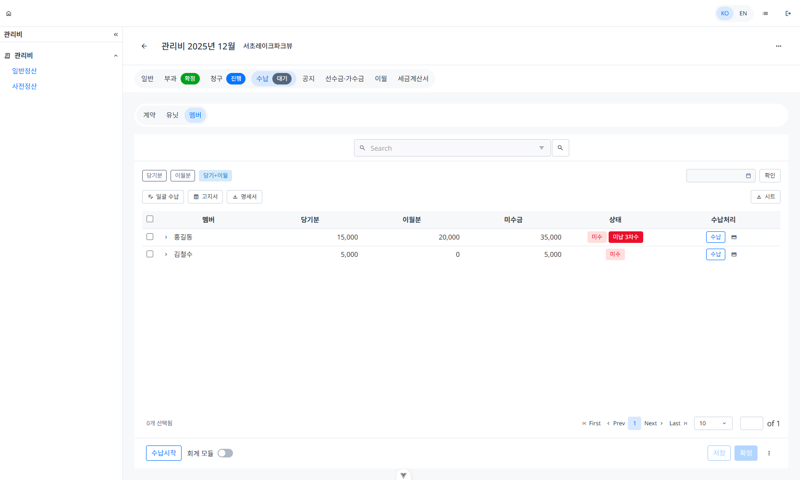Click the bottom down-arrow handle
The height and width of the screenshot is (480, 807).
point(403,475)
